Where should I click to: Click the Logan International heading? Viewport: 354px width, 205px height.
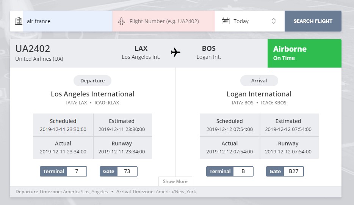[259, 94]
